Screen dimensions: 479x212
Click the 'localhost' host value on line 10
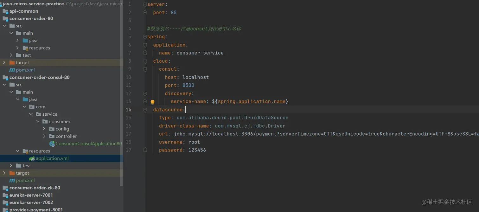tap(195, 77)
